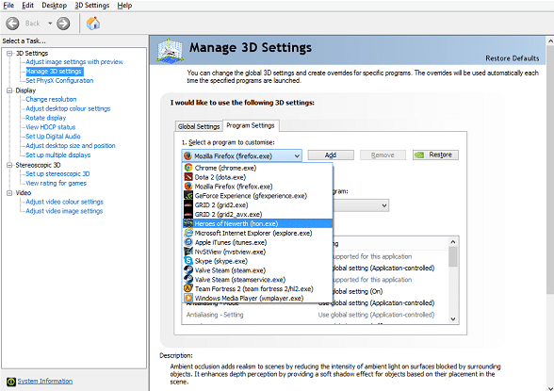Screen dimensions: 554x391
Task: Click the Skype icon in list
Action: (188, 261)
